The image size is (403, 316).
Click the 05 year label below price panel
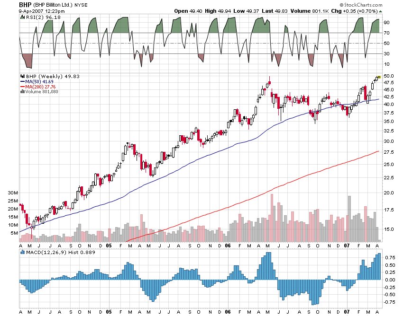pos(109,246)
